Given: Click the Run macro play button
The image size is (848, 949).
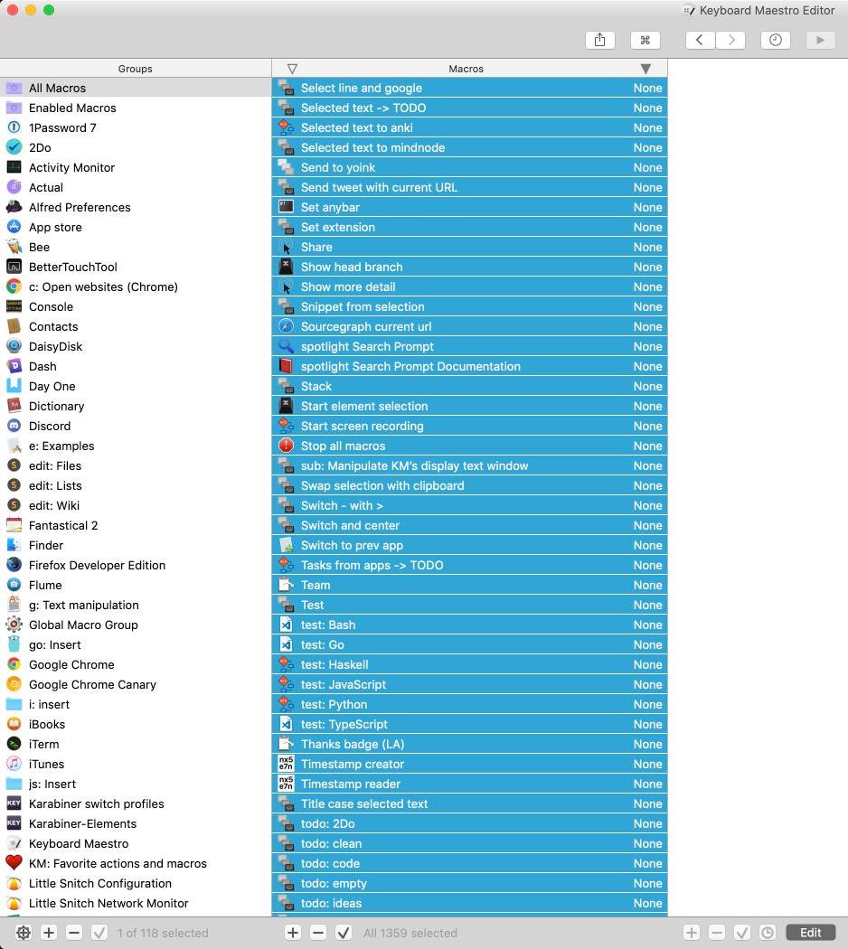Looking at the screenshot, I should 821,40.
